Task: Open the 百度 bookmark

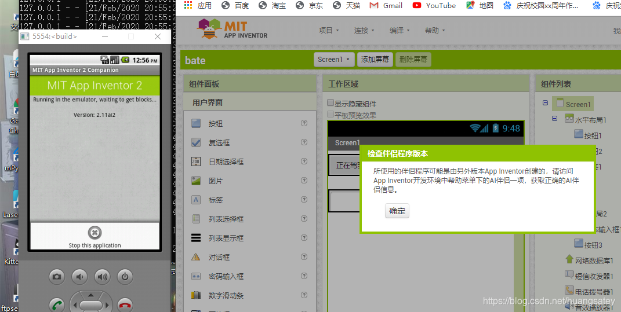Action: (235, 5)
